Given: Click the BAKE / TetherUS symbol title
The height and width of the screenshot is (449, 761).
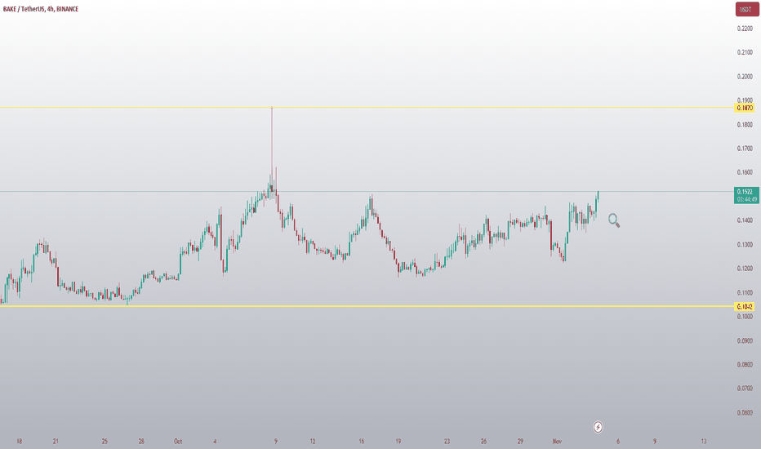Looking at the screenshot, I should 40,9.
